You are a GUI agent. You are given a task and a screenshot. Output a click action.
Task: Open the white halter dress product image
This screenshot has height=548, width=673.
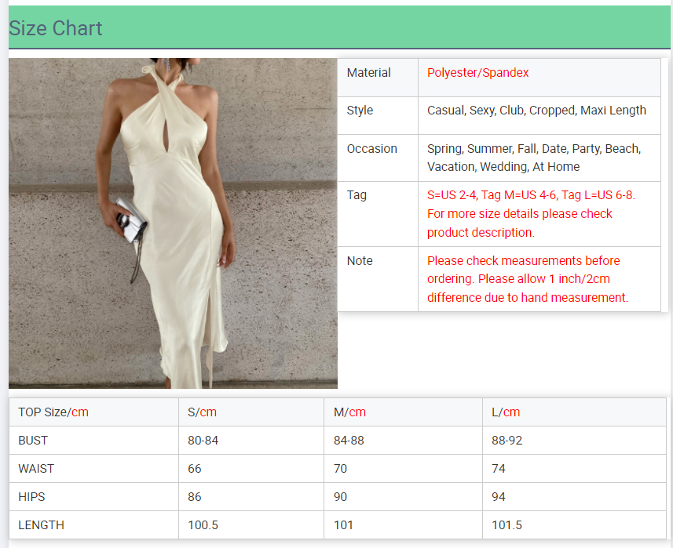click(x=173, y=223)
